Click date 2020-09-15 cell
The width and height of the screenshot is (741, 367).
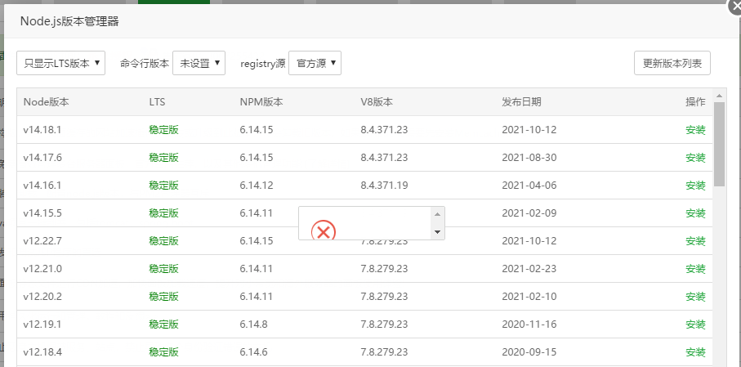(x=529, y=352)
